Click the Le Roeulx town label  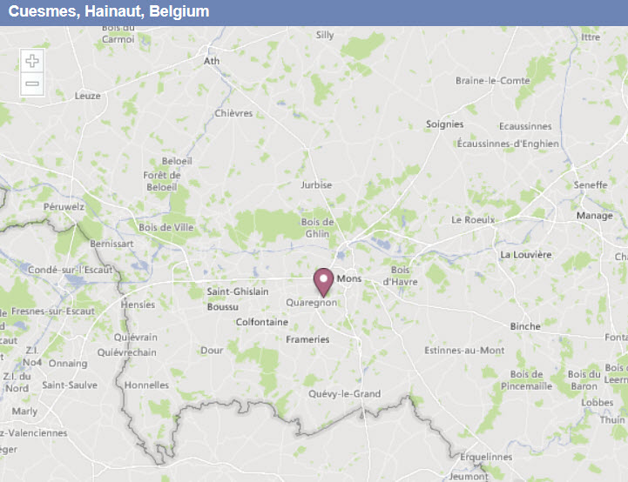point(473,220)
